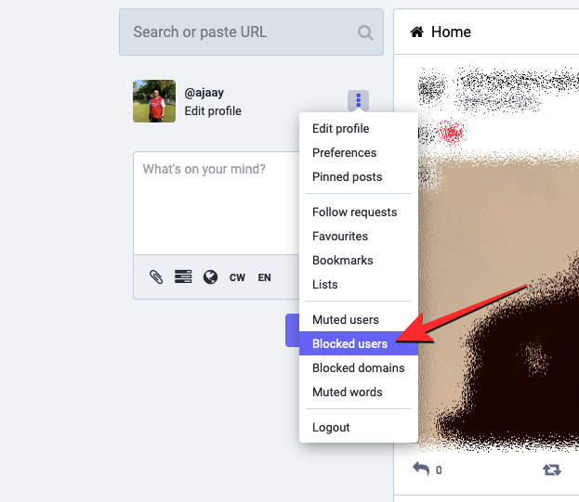The height and width of the screenshot is (502, 579).
Task: Open the EN language selector
Action: coord(264,277)
